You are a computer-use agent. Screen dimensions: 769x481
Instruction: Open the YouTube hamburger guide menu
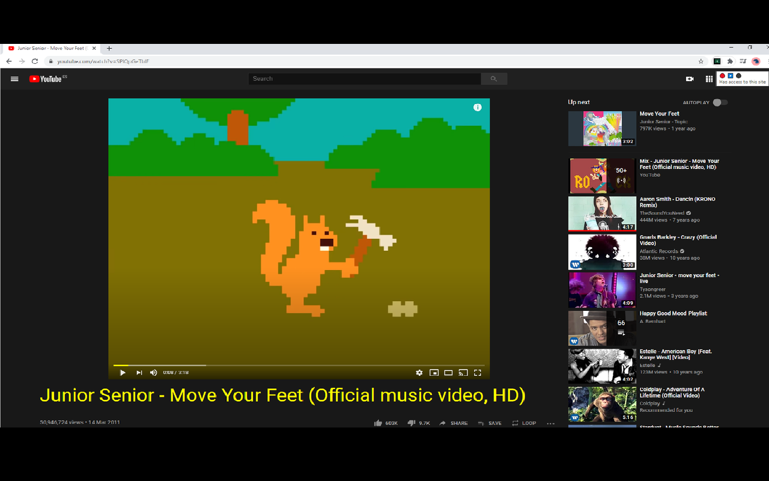point(14,79)
